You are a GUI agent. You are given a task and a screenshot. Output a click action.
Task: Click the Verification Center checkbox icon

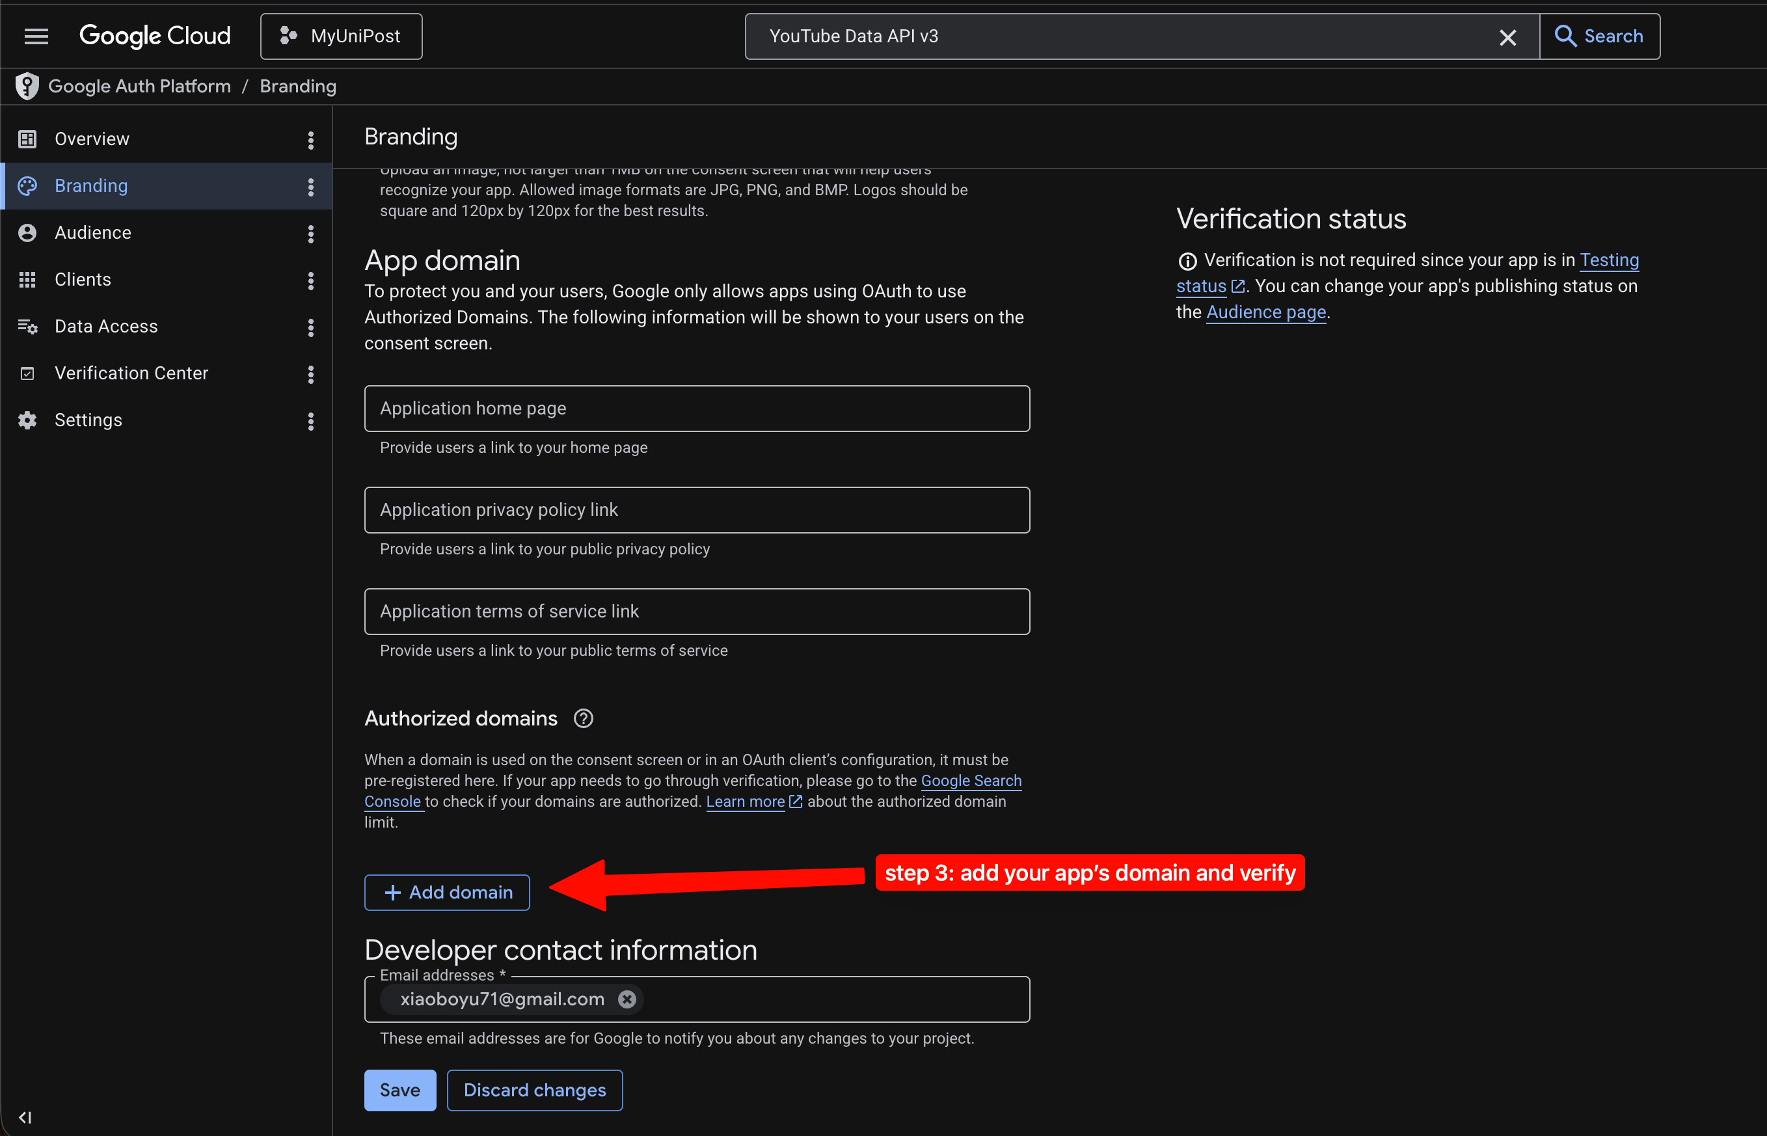click(27, 373)
